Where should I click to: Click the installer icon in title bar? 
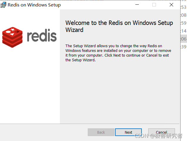click(3, 5)
